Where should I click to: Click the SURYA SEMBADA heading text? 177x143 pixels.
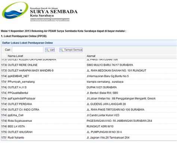tap(54, 12)
